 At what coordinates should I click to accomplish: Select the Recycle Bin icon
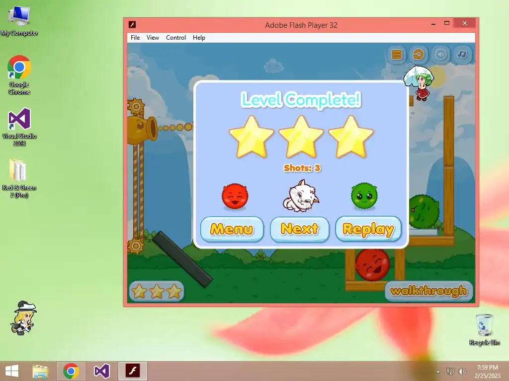[x=484, y=330]
